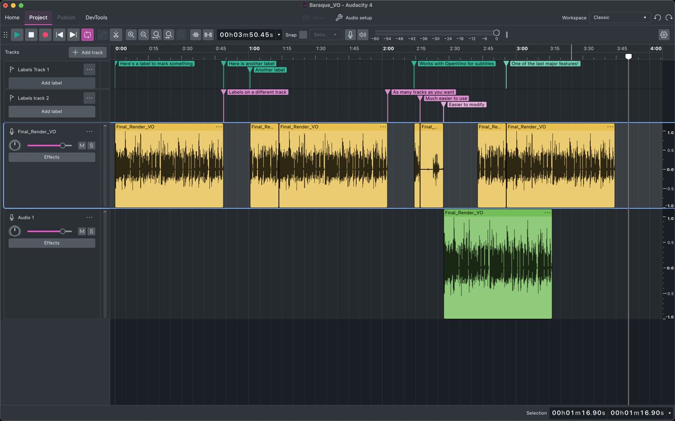Zoom out with the magnifier minus icon
Screen dimensions: 675x421
143,35
